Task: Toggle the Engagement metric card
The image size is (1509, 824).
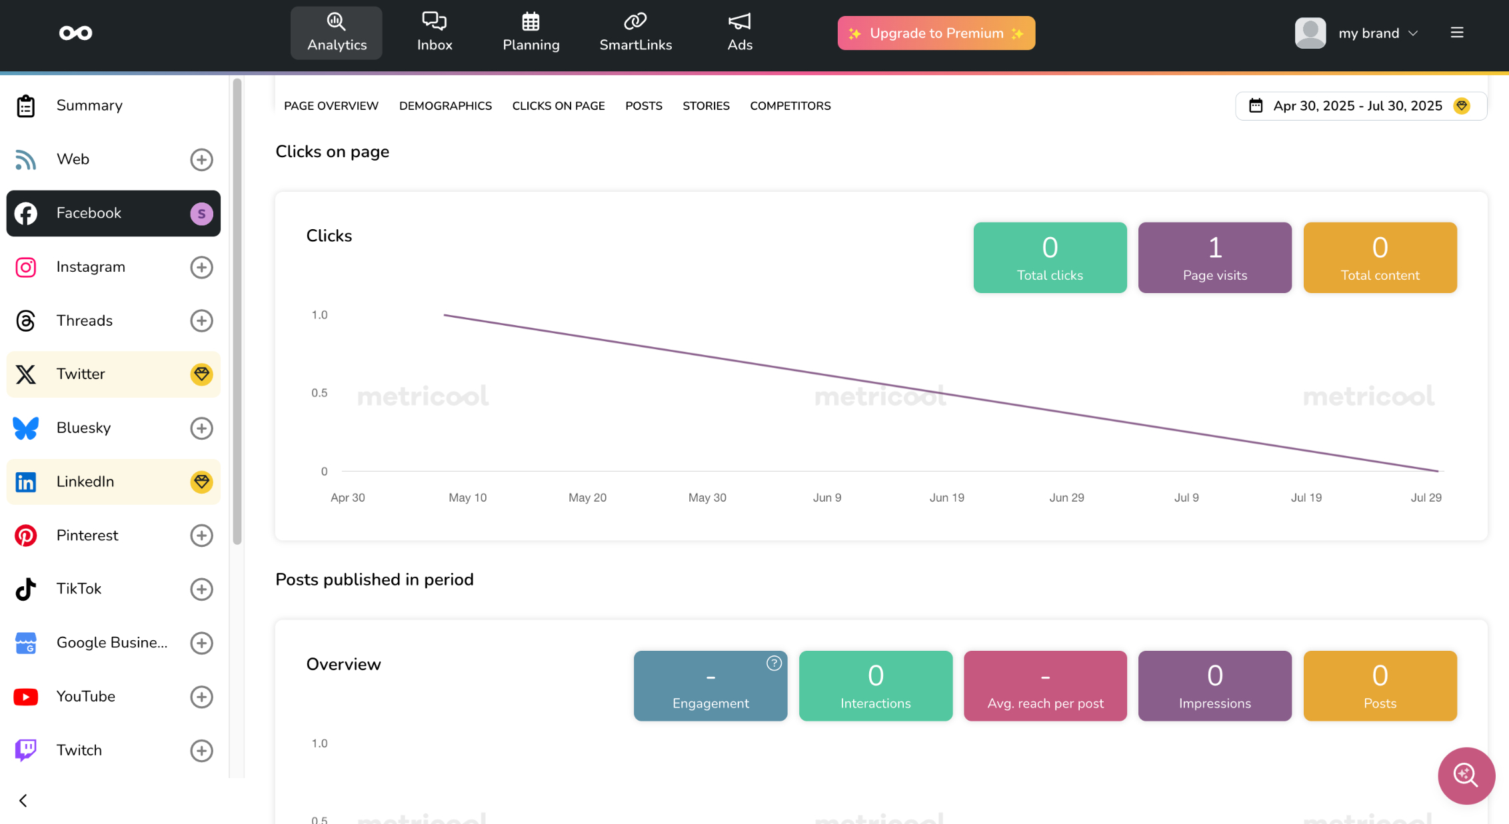Action: point(711,686)
